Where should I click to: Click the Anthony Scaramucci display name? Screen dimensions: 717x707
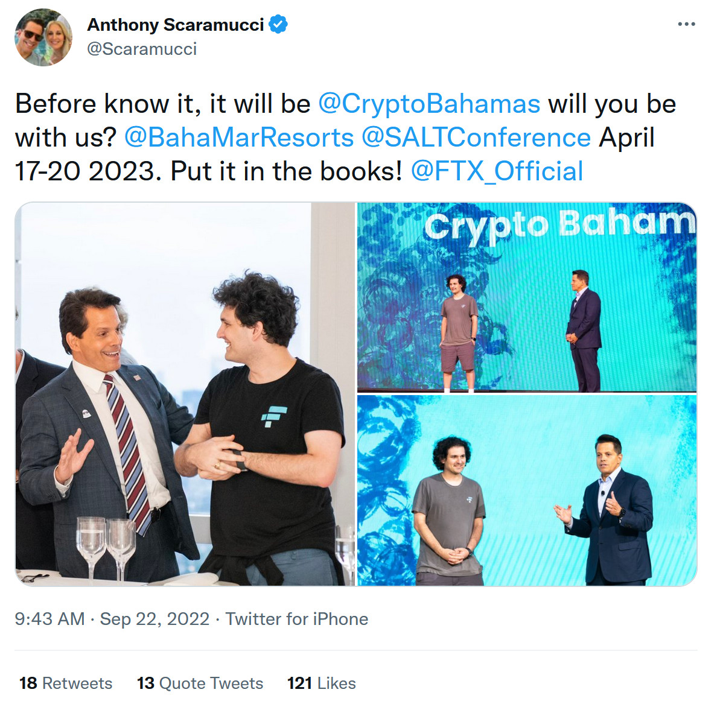point(176,25)
